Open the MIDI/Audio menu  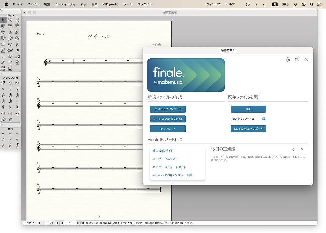110,4
